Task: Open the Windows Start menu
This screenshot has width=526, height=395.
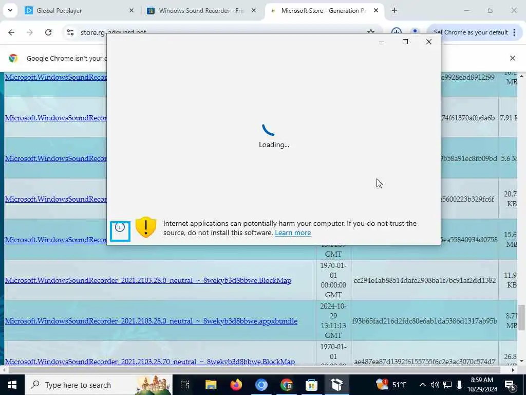Action: point(12,385)
